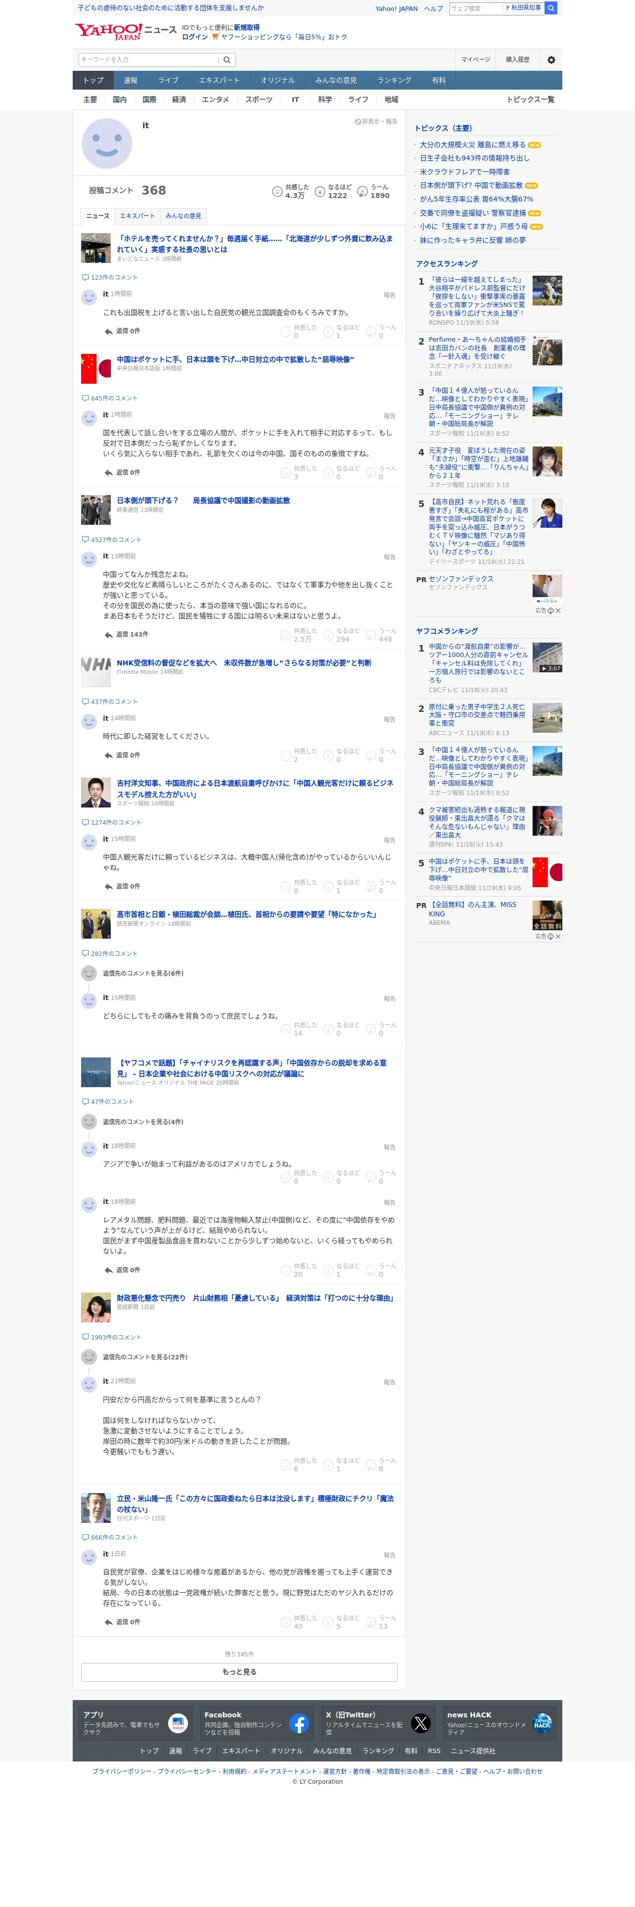The width and height of the screenshot is (635, 1907).
Task: Click the ログイン link
Action: [194, 36]
